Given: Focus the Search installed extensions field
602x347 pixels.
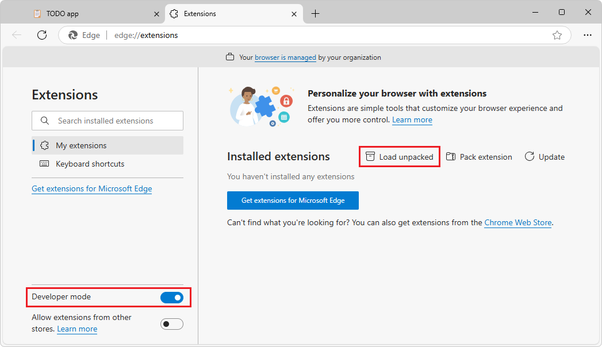Looking at the screenshot, I should (108, 121).
